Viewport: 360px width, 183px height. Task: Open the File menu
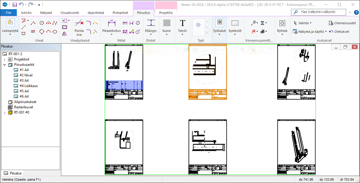(x=9, y=13)
